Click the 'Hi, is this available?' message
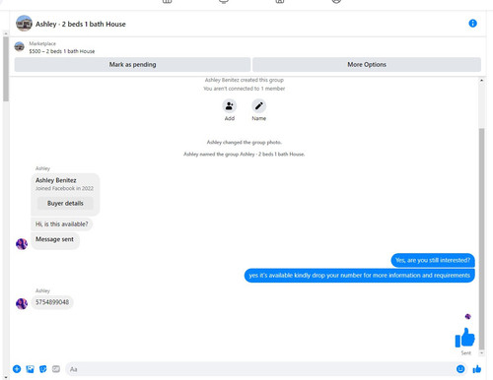The height and width of the screenshot is (380, 493). 62,224
